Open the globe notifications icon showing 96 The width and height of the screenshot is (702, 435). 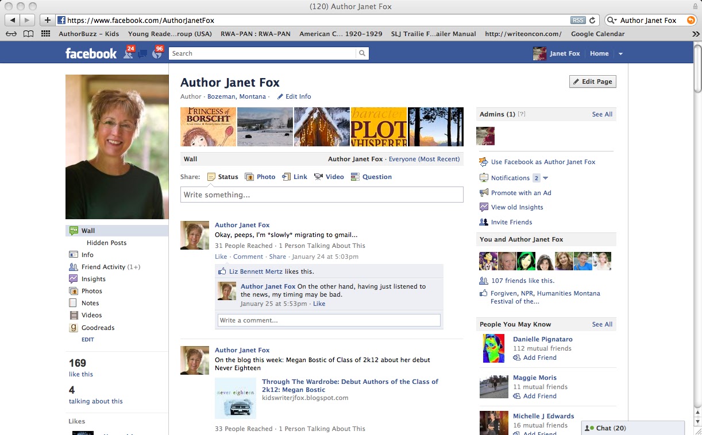point(157,53)
